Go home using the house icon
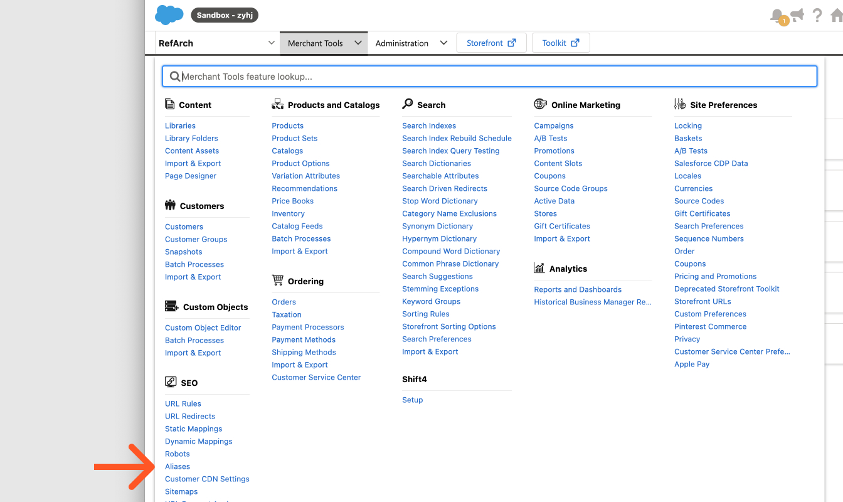 pyautogui.click(x=836, y=15)
